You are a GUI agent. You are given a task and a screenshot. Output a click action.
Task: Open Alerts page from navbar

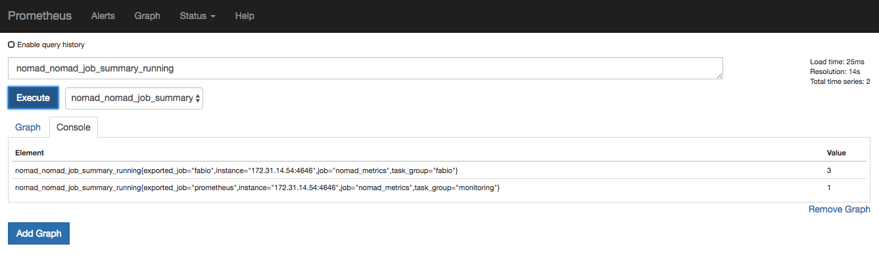pyautogui.click(x=103, y=16)
